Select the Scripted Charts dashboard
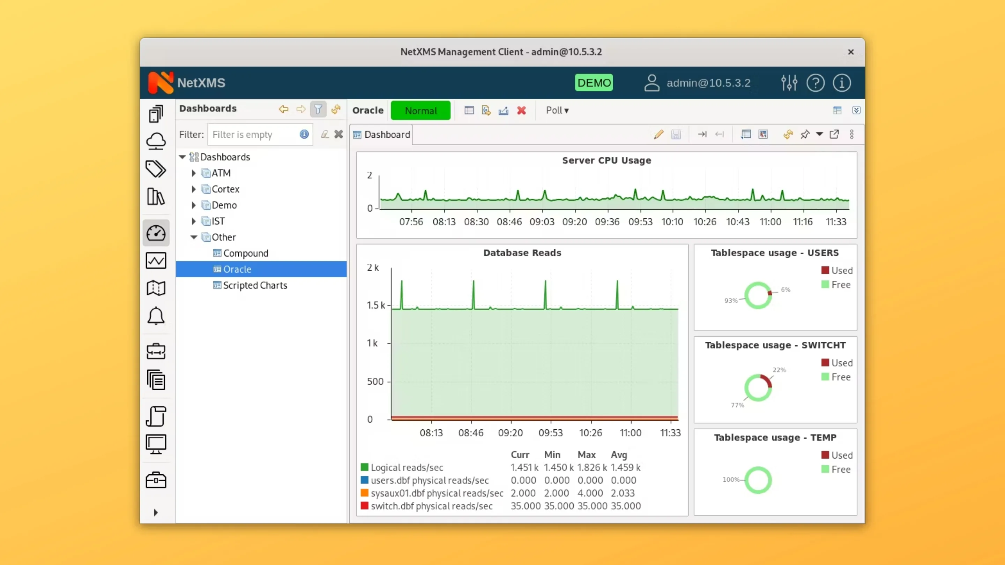The image size is (1005, 565). 255,285
